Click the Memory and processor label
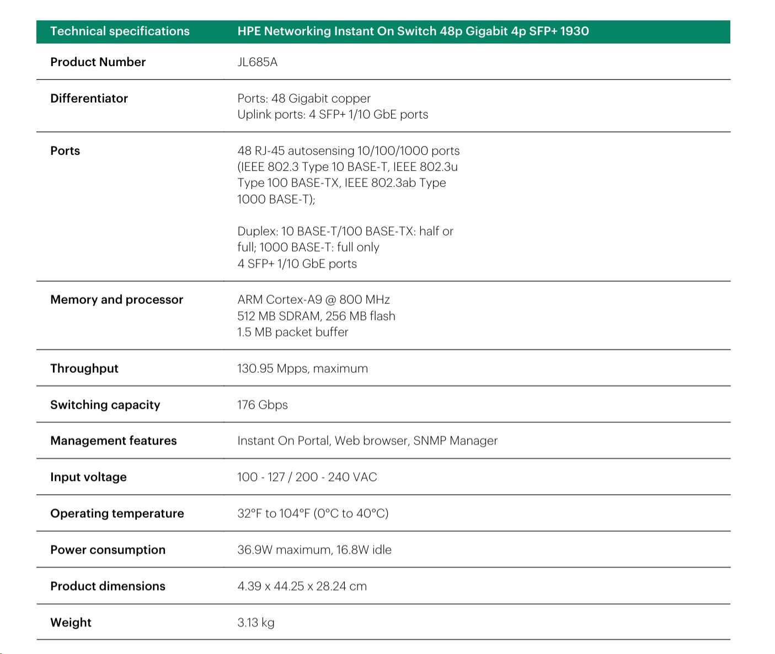The width and height of the screenshot is (775, 654). 116,300
